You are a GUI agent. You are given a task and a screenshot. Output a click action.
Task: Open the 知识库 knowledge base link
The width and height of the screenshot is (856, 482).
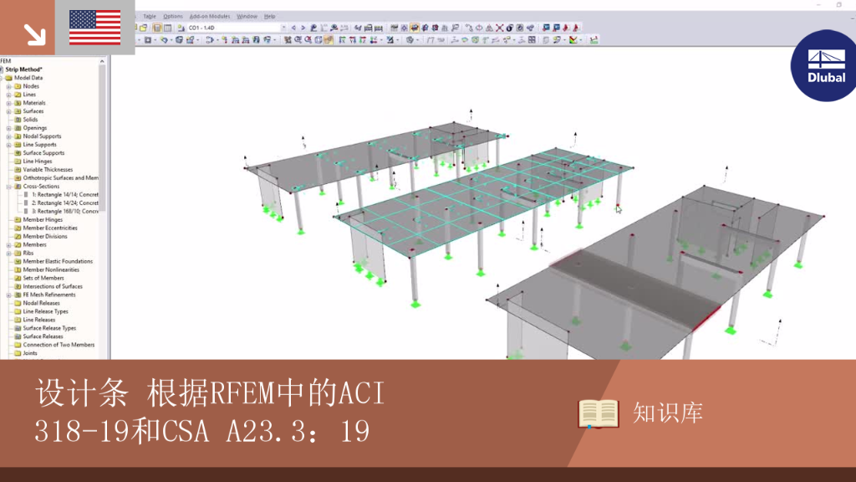pos(668,413)
